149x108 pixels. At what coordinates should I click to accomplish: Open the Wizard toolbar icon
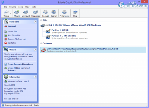pyautogui.click(x=6, y=13)
